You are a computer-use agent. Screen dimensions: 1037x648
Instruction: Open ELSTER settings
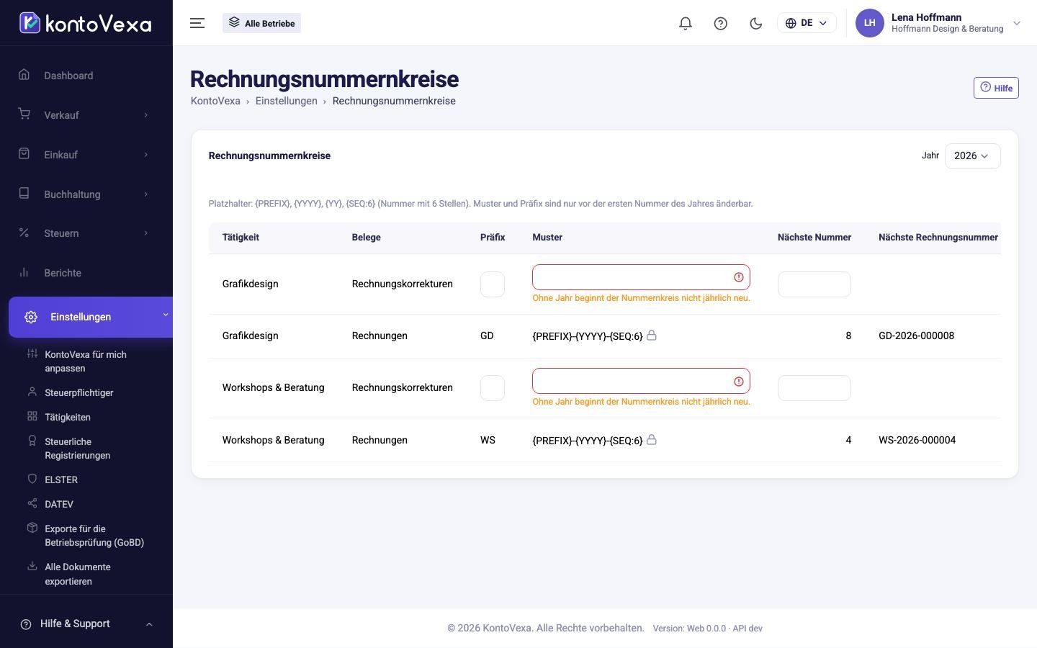coord(60,480)
